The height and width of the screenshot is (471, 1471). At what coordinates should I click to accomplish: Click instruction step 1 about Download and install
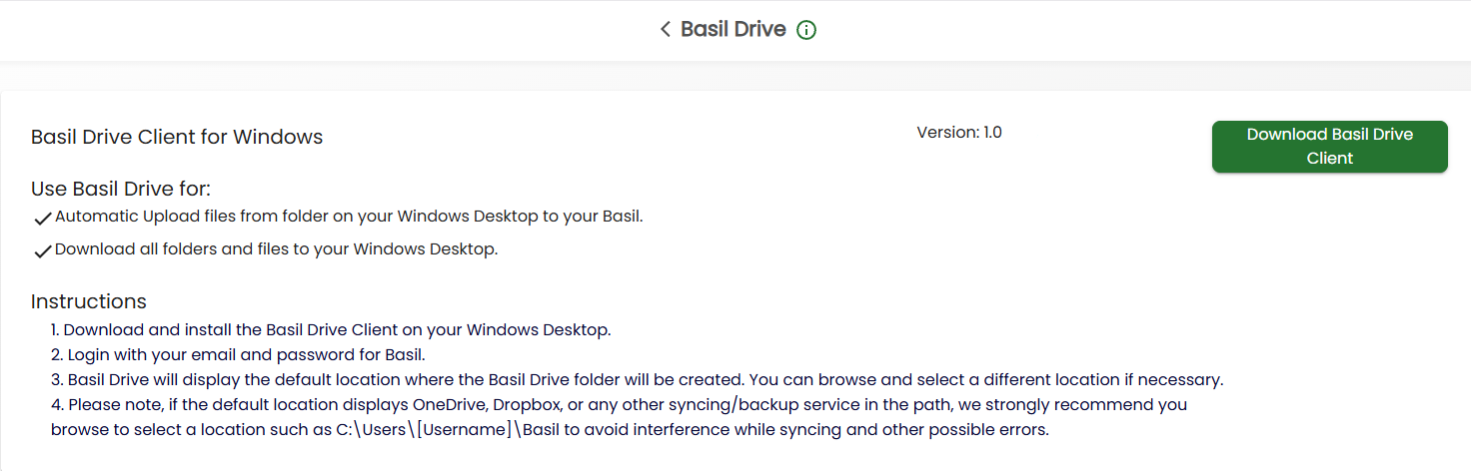click(331, 329)
